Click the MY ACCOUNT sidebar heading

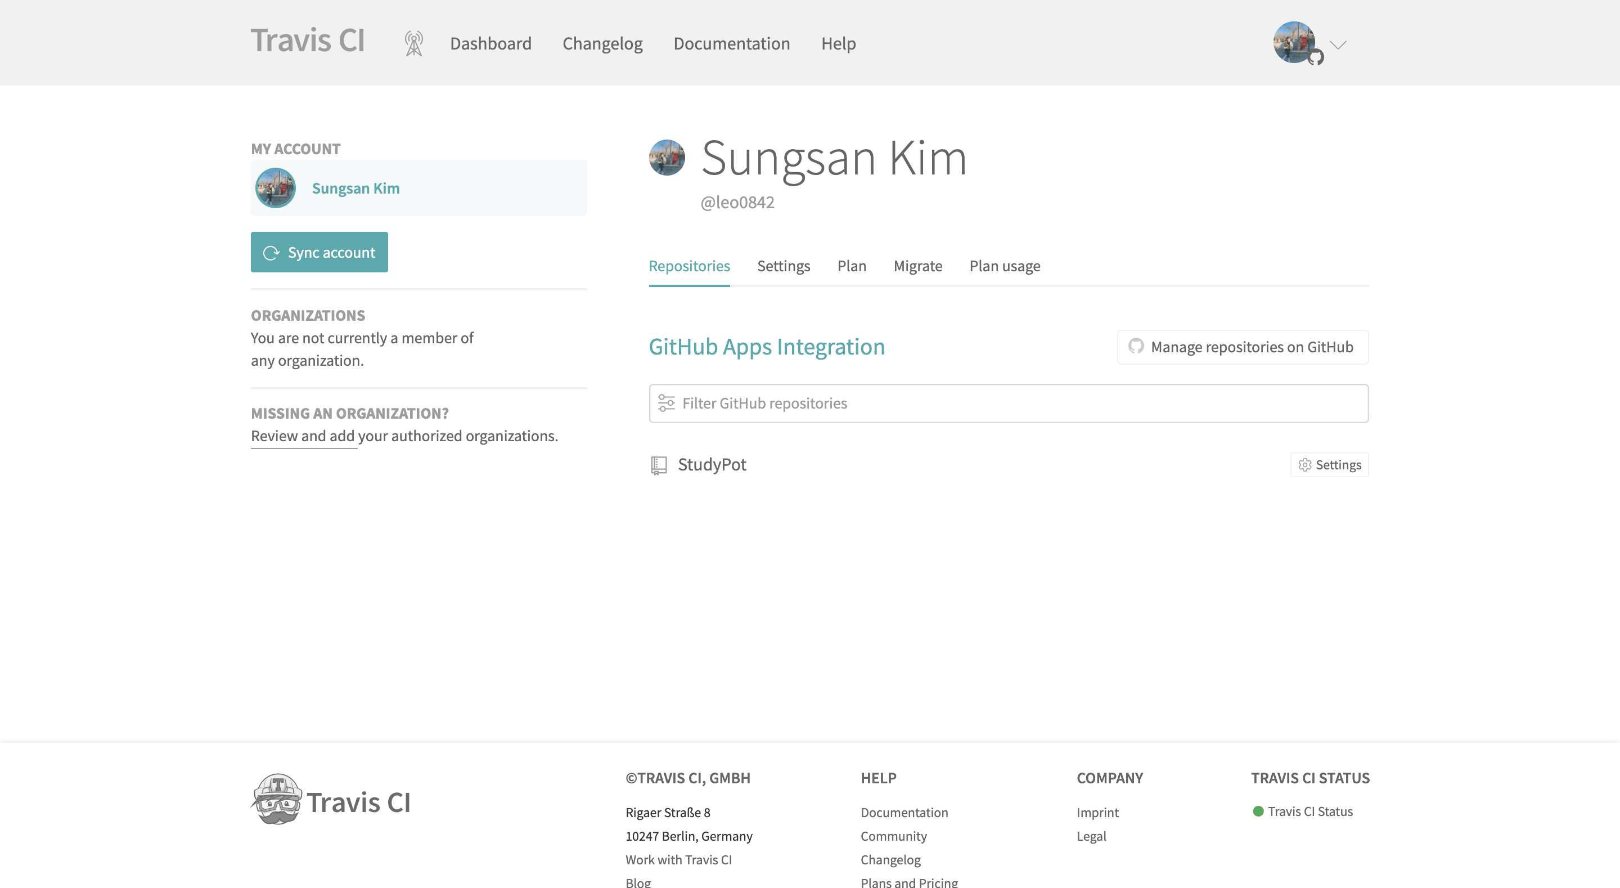pyautogui.click(x=295, y=149)
